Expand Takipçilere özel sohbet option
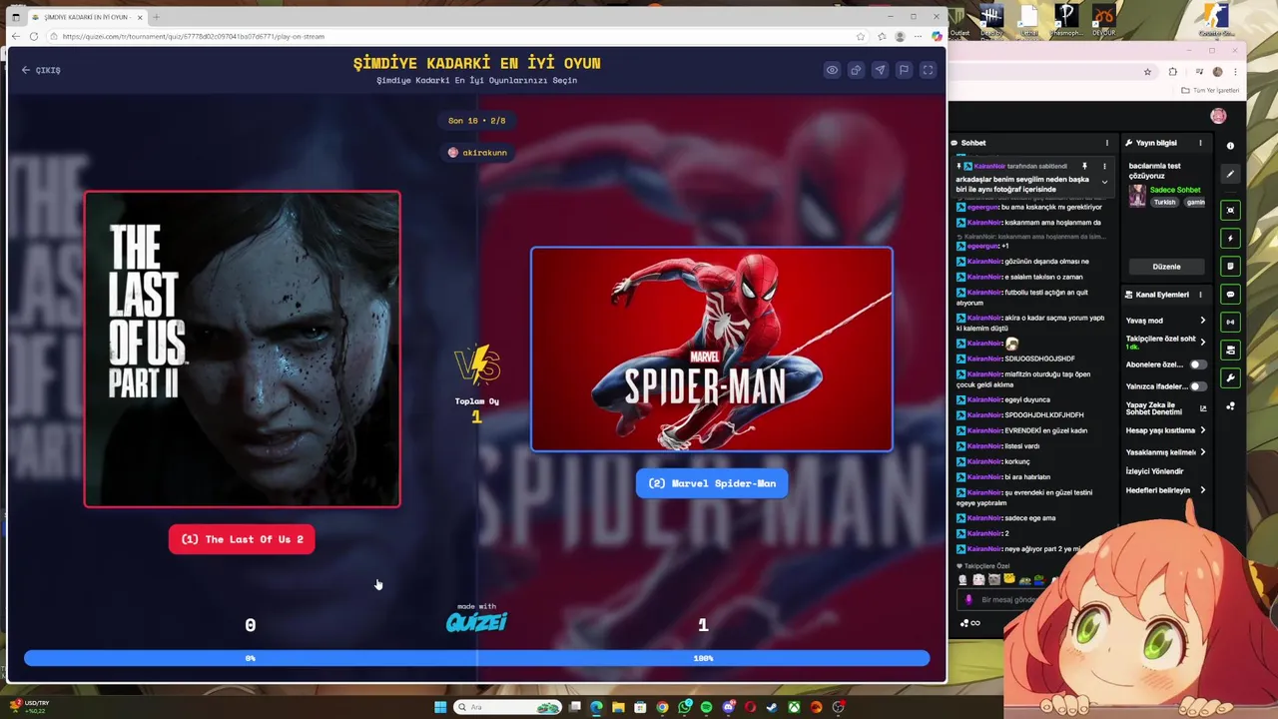 1166,343
